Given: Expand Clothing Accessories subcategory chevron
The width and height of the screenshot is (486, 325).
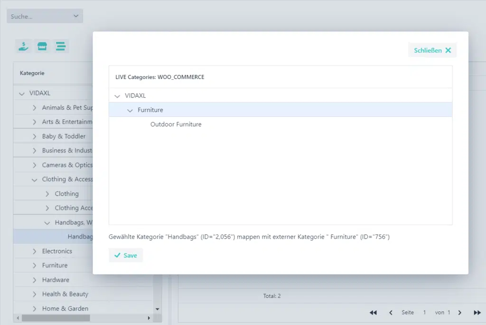Looking at the screenshot, I should (x=47, y=208).
